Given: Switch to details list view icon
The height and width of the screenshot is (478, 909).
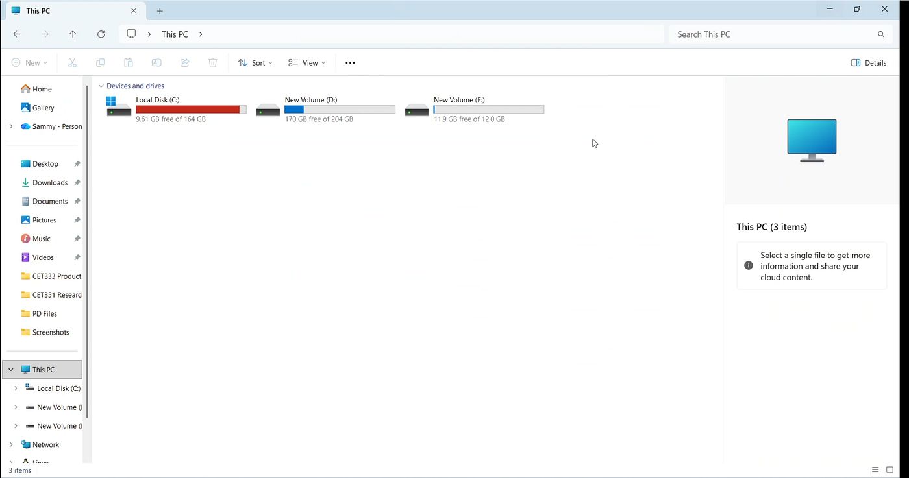Looking at the screenshot, I should point(875,470).
